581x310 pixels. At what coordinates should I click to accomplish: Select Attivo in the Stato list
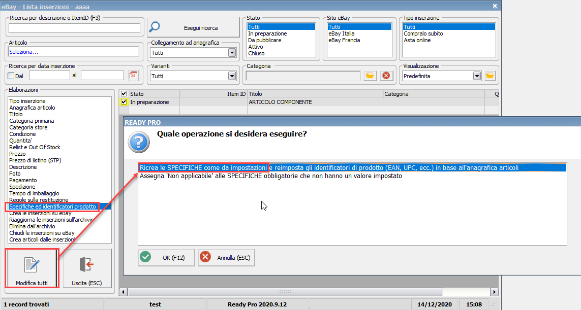tap(281, 47)
